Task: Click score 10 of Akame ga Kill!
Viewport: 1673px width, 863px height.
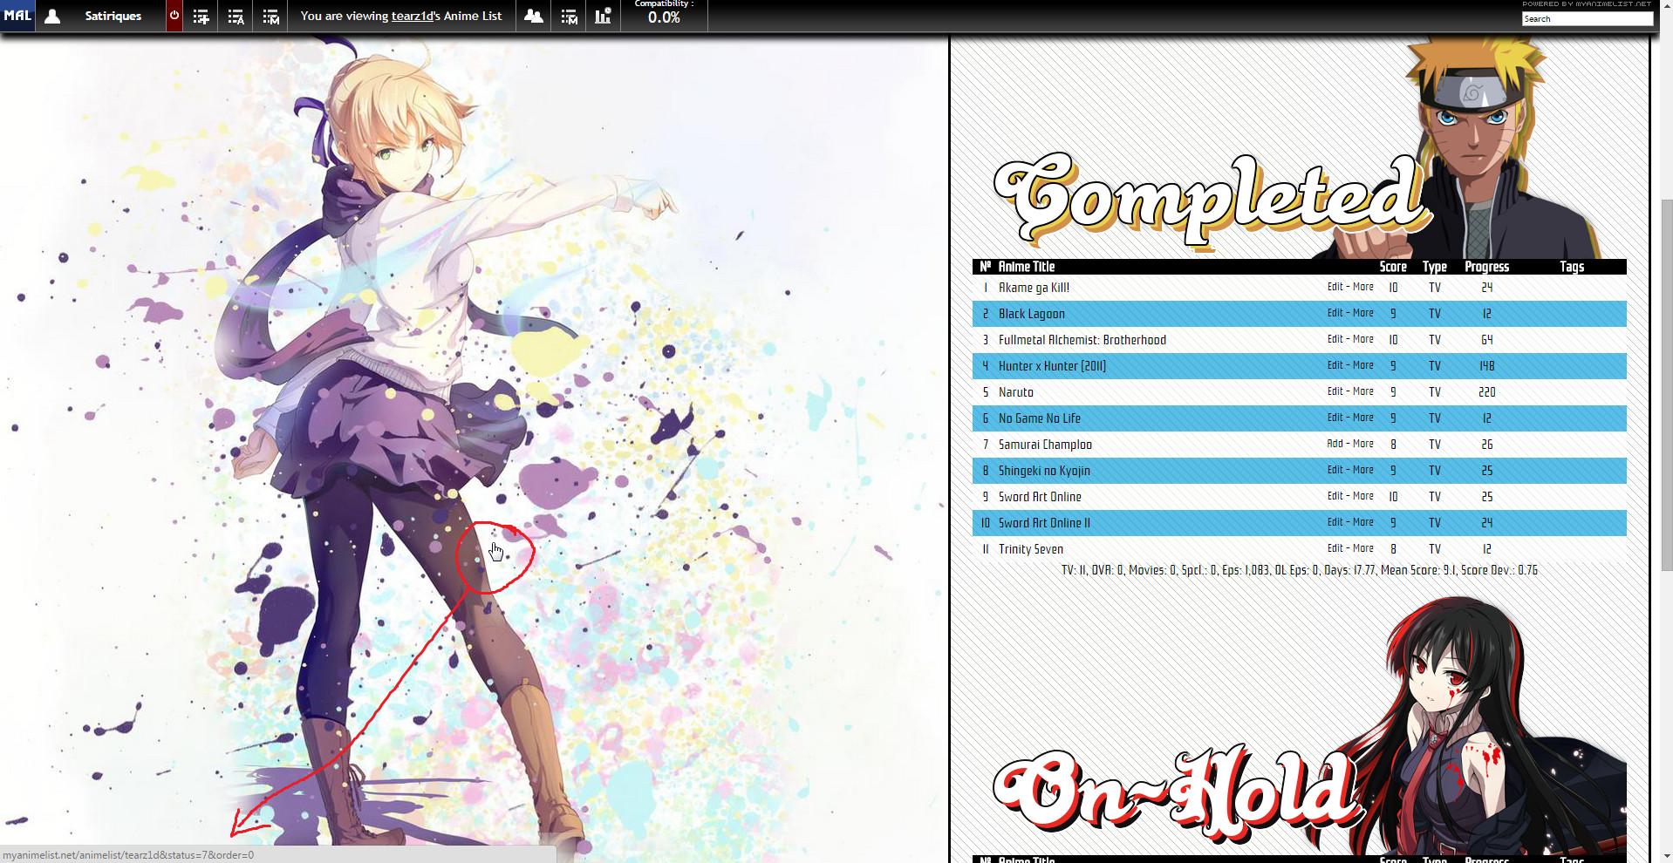Action: [x=1393, y=288]
